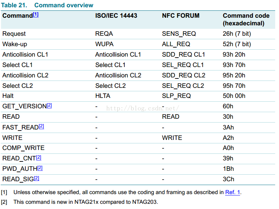
Task: Click the footnote about NTAG21x versus NTAG203
Action: click(86, 202)
